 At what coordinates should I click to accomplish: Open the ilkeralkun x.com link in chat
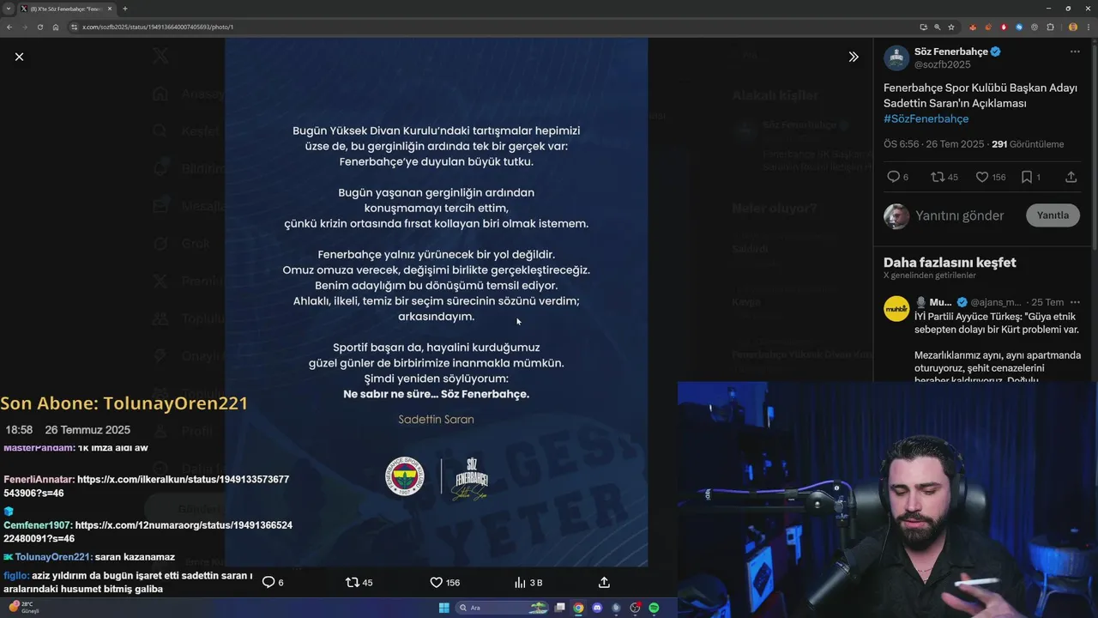pos(146,486)
